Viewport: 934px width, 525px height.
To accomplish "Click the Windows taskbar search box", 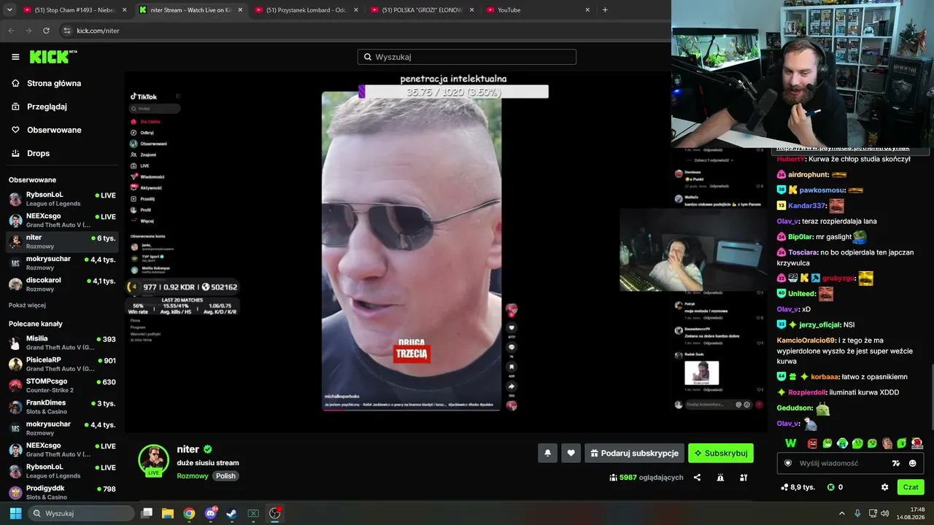I will click(x=82, y=513).
